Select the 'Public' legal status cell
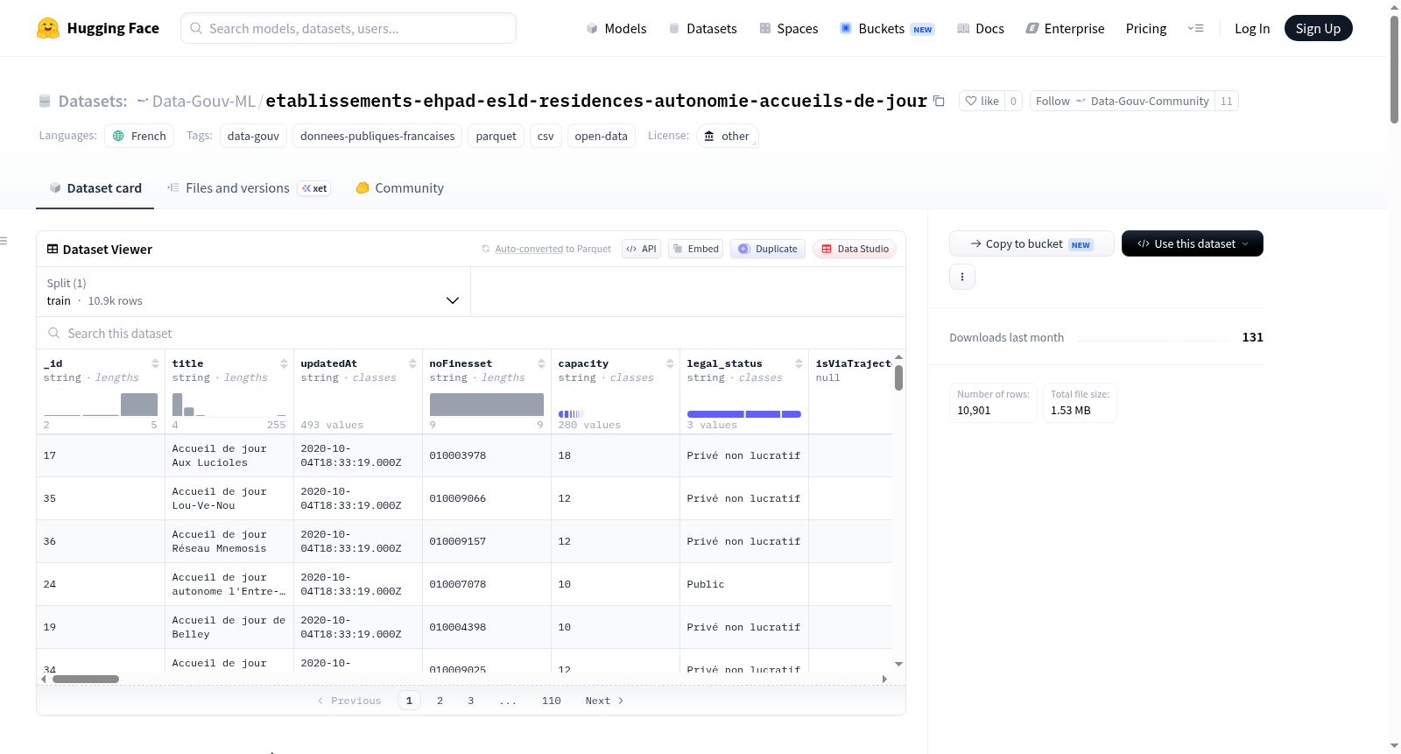Image resolution: width=1401 pixels, height=754 pixels. 743,584
